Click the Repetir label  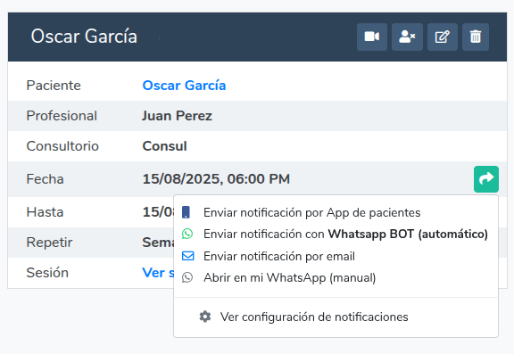point(49,243)
